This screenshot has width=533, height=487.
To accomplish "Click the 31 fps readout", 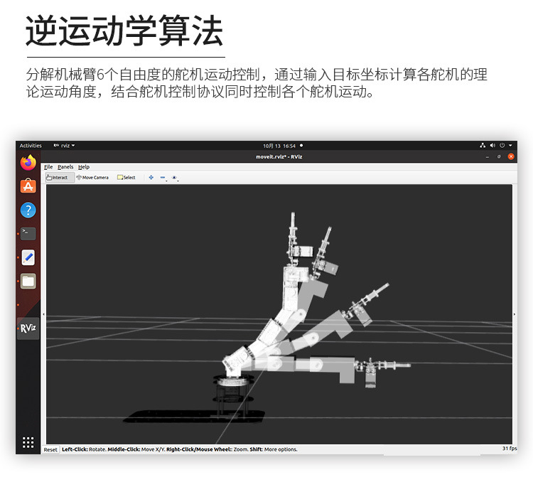I will 510,449.
